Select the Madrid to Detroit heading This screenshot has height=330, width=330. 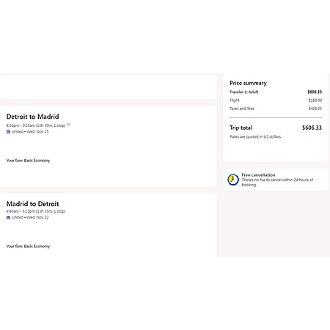(x=32, y=204)
